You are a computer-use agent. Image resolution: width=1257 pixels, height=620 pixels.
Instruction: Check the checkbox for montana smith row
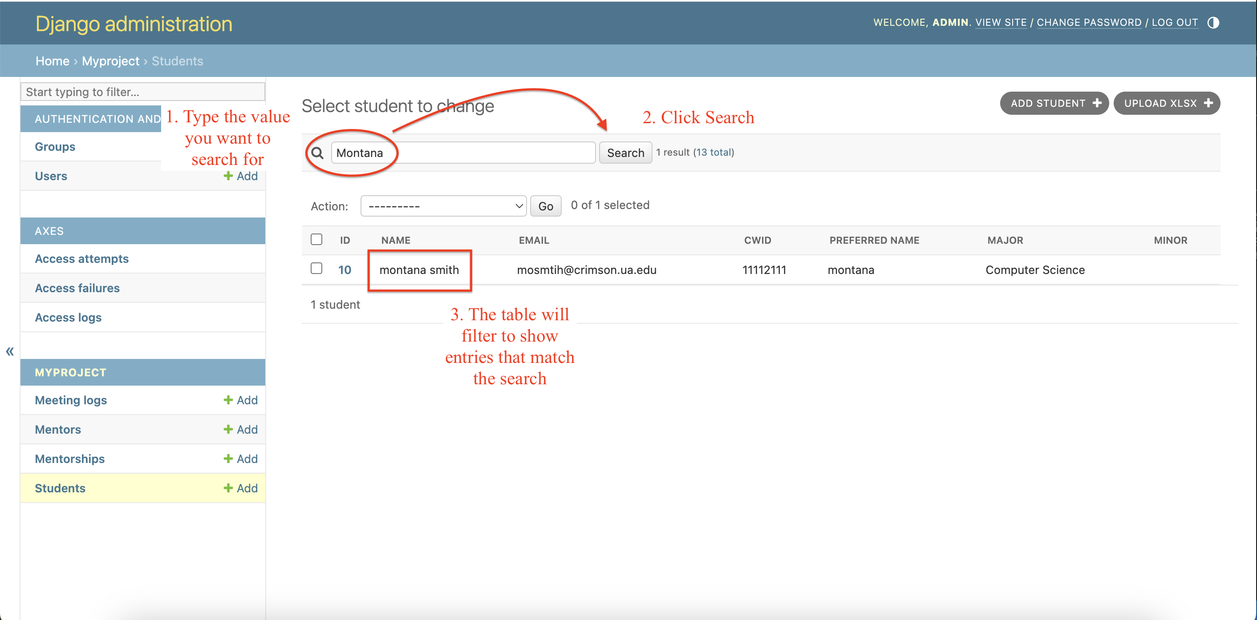pos(316,269)
